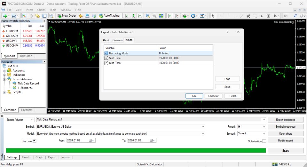Click the Load button
This screenshot has height=167, width=307.
point(227,79)
